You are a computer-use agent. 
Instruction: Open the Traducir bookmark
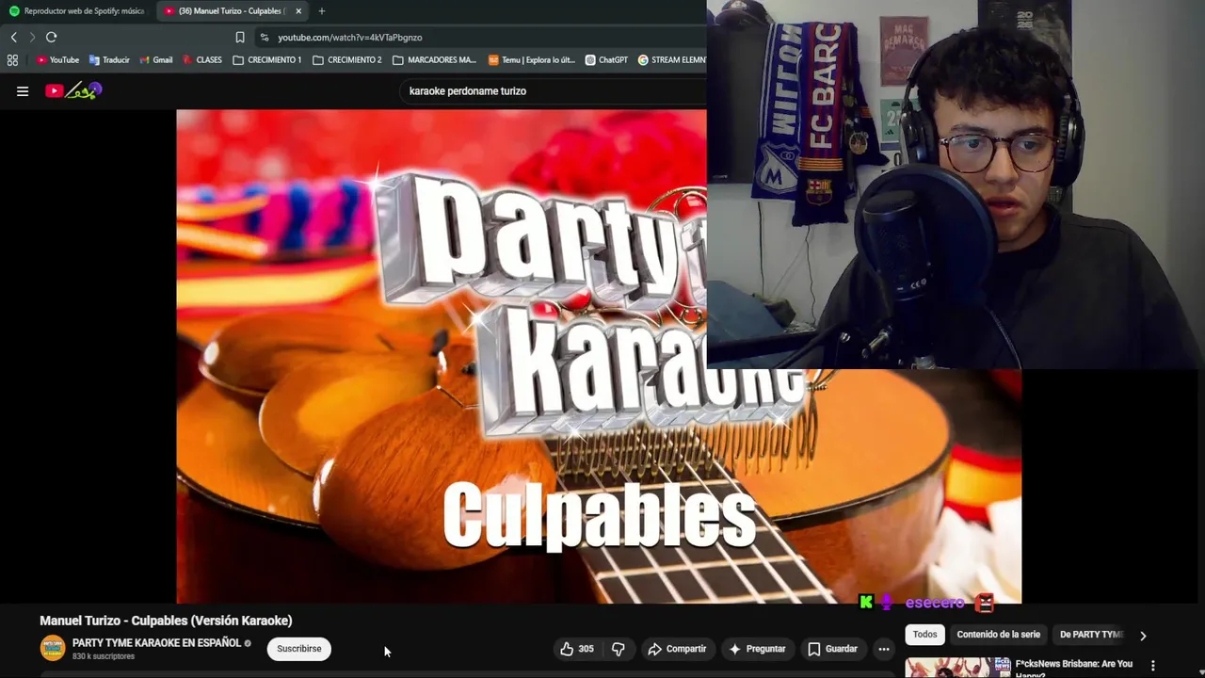109,59
